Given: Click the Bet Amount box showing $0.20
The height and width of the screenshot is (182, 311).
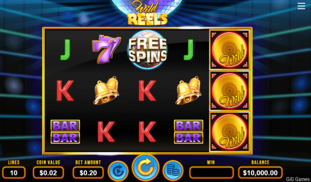Looking at the screenshot, I should (88, 173).
